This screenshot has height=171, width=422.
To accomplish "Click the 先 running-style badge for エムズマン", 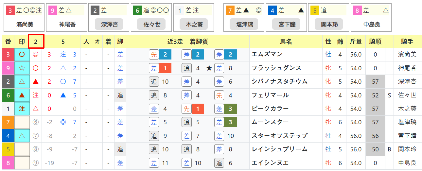I will point(154,55).
